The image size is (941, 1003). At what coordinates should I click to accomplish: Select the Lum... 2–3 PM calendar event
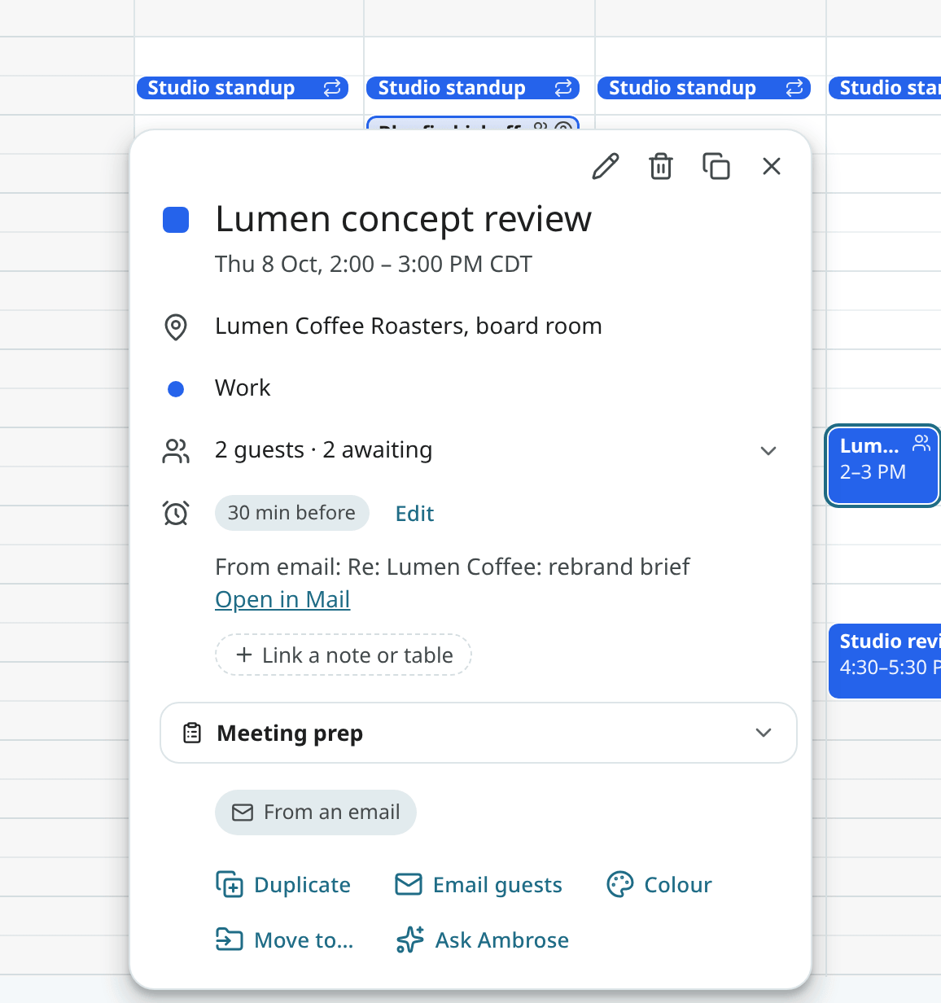(x=883, y=466)
